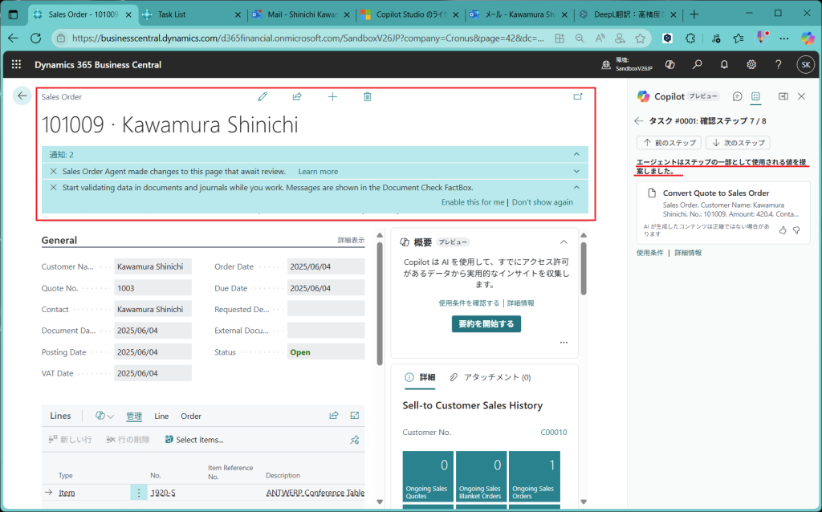
Task: Click the pencil edit icon on the Sales Order
Action: (262, 96)
